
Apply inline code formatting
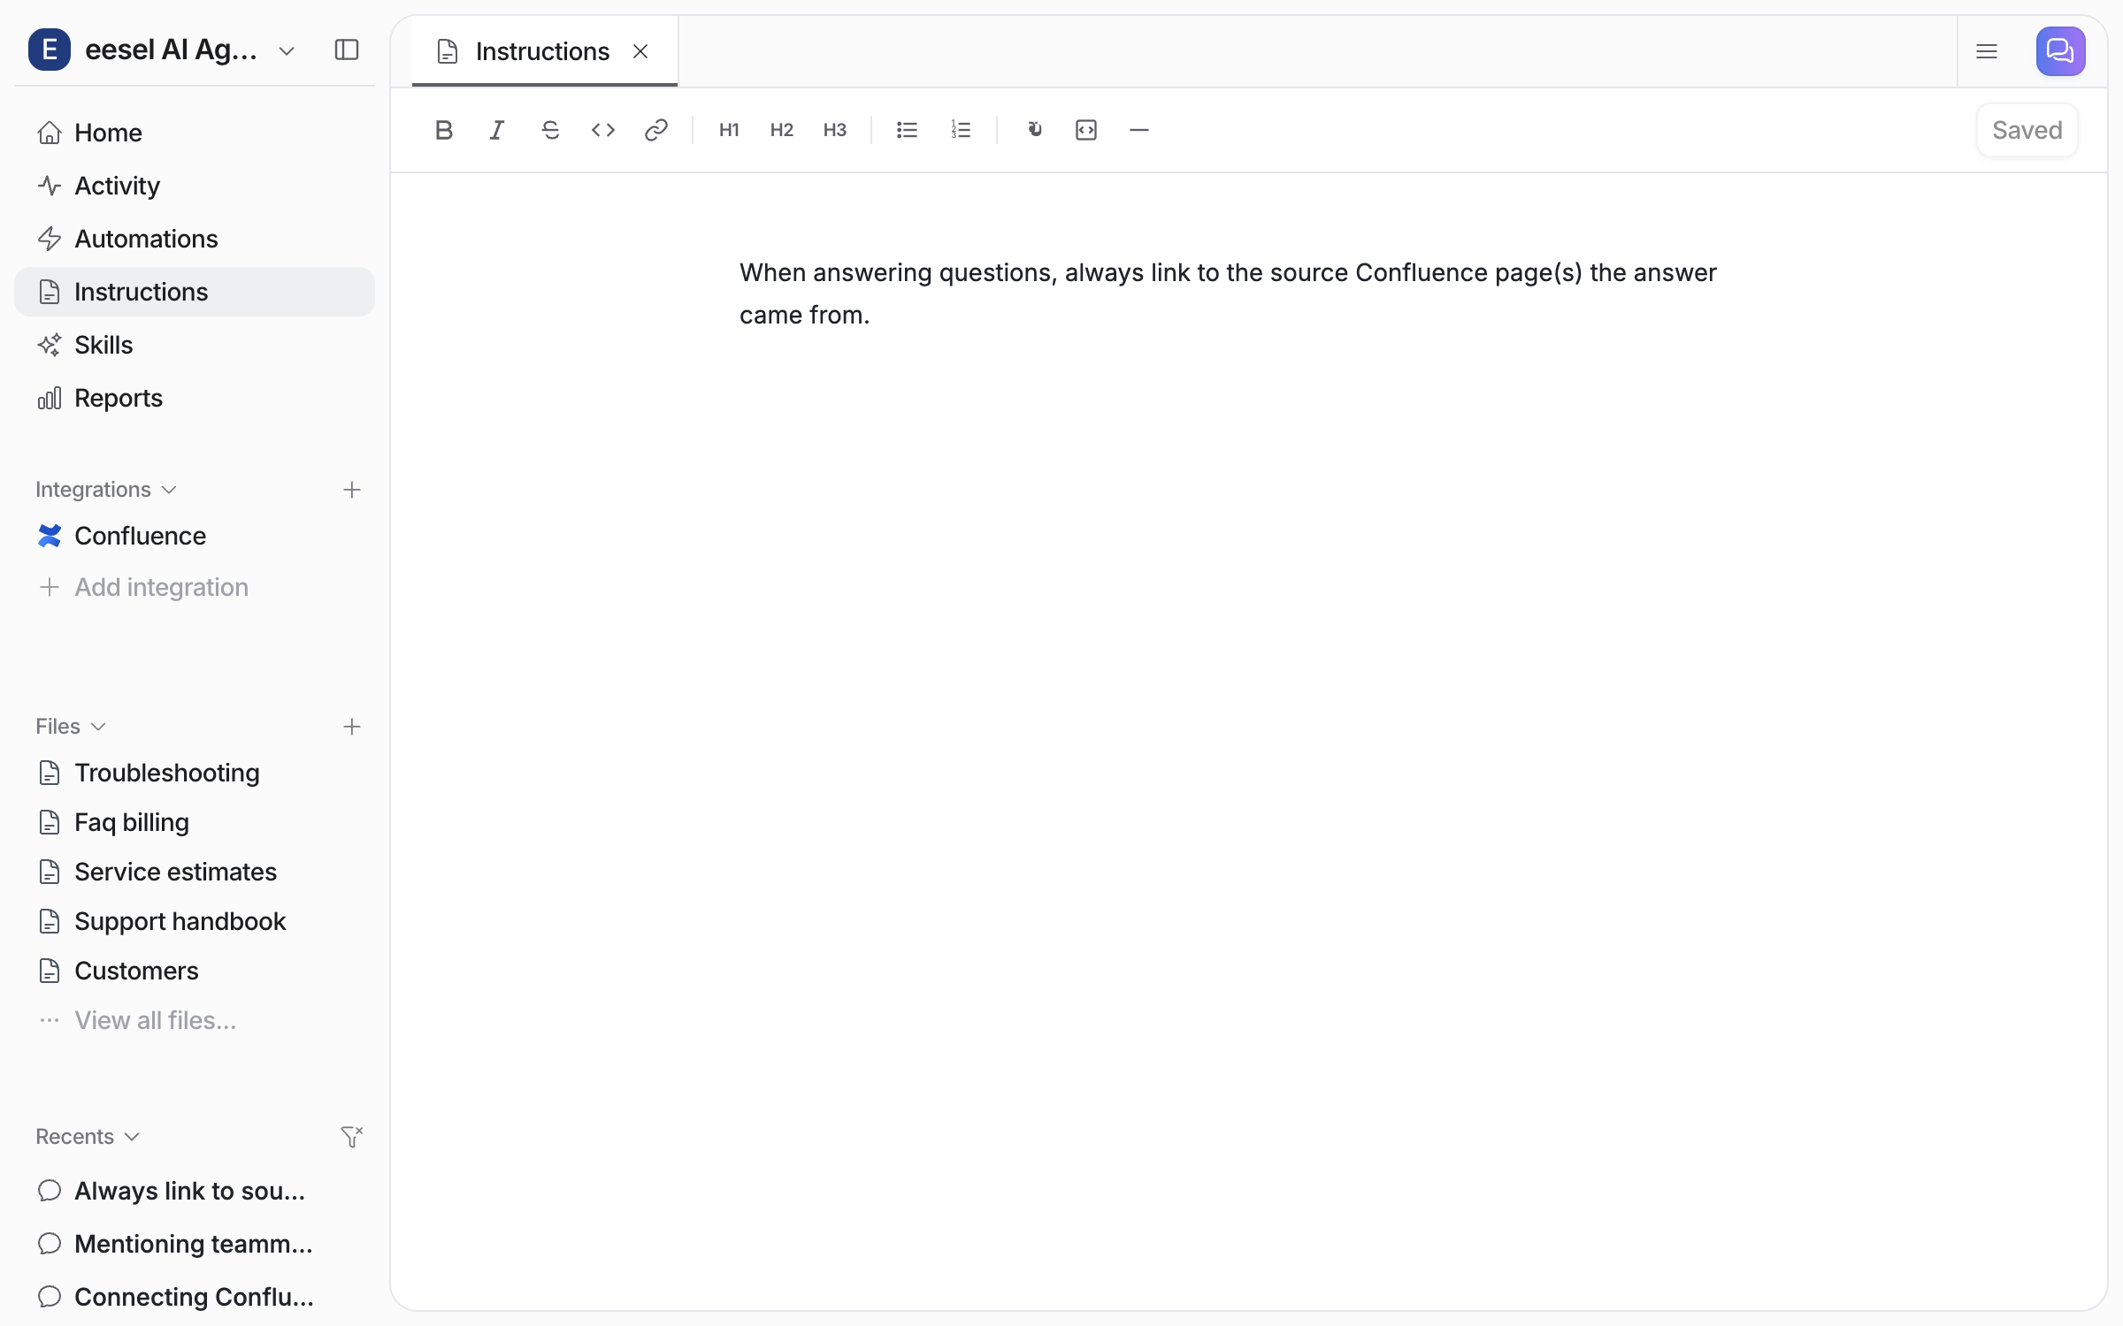tap(603, 130)
